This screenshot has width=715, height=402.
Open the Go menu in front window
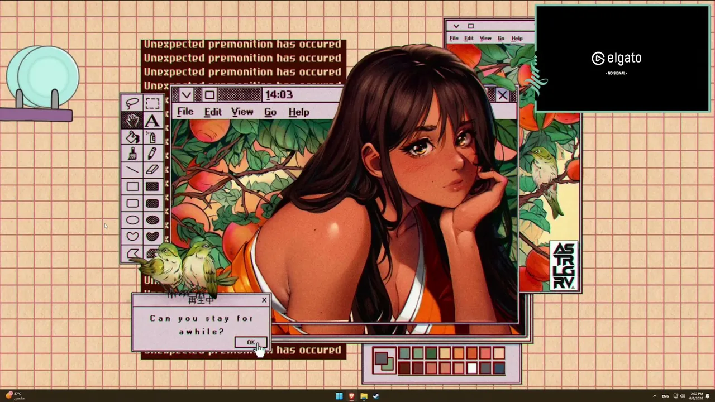point(270,112)
